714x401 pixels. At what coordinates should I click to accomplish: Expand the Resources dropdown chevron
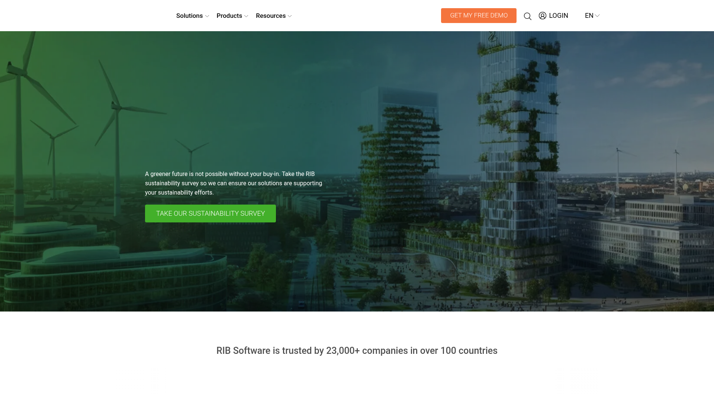(290, 16)
